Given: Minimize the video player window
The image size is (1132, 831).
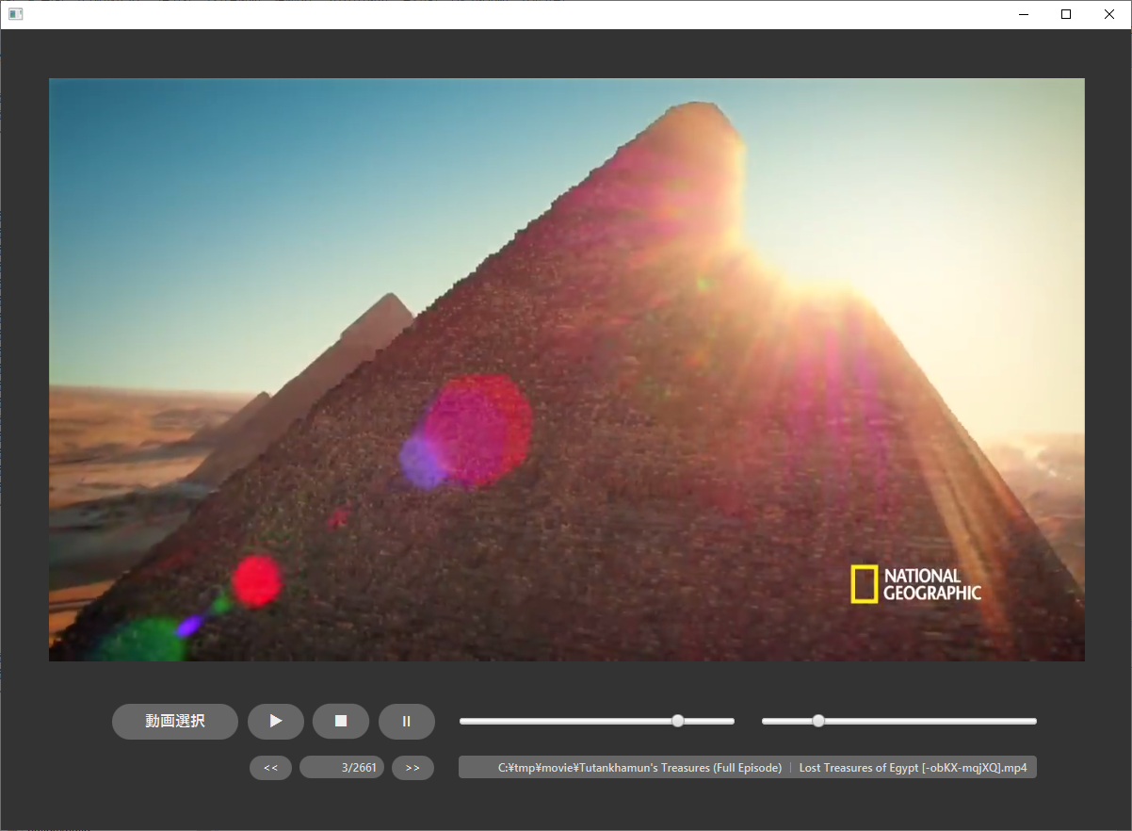Looking at the screenshot, I should click(1023, 14).
